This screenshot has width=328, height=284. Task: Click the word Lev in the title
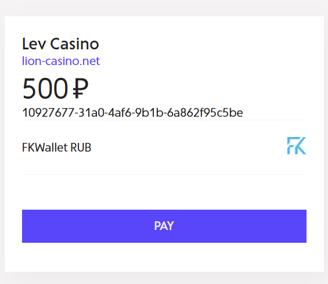(34, 44)
